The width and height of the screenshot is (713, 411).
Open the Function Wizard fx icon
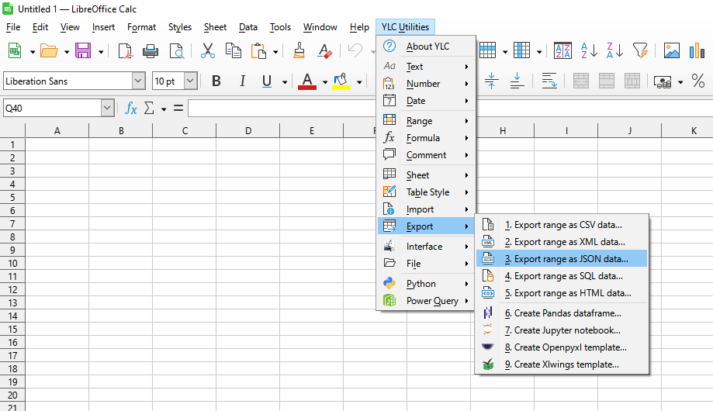pos(131,109)
